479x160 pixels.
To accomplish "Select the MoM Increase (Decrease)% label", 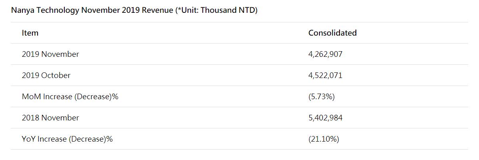I will pyautogui.click(x=70, y=97).
